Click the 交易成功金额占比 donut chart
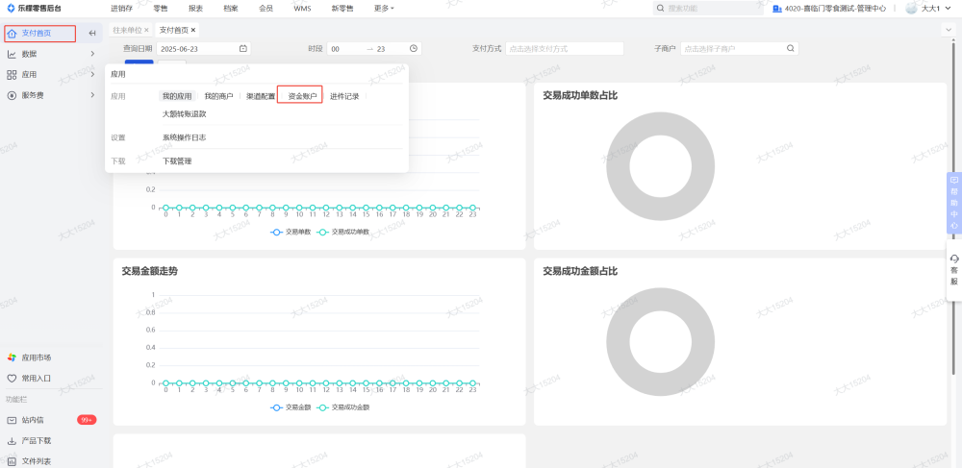This screenshot has height=468, width=962. click(x=661, y=342)
